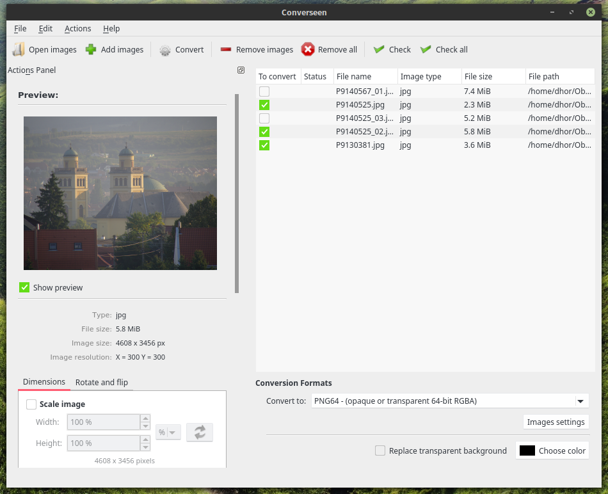This screenshot has width=608, height=494.
Task: Click the Status column header
Action: coord(317,76)
